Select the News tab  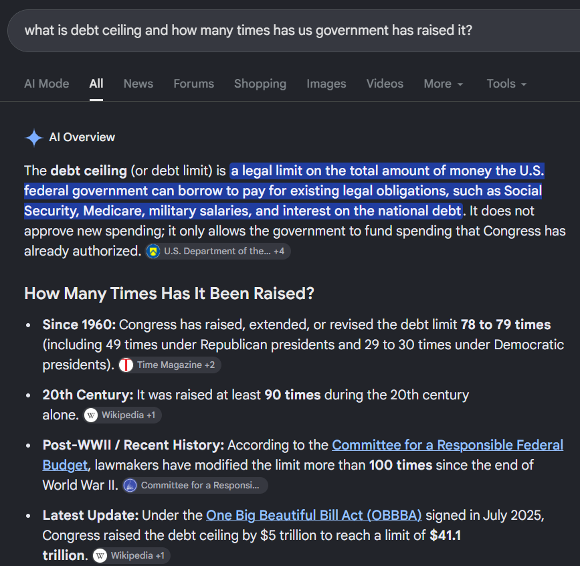[138, 84]
